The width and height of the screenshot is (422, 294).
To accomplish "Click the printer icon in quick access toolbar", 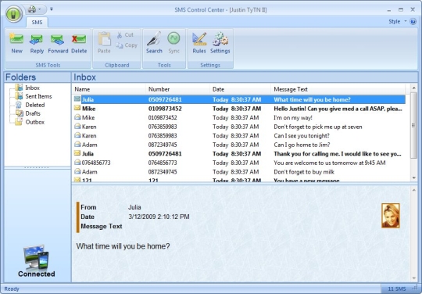I will click(32, 9).
